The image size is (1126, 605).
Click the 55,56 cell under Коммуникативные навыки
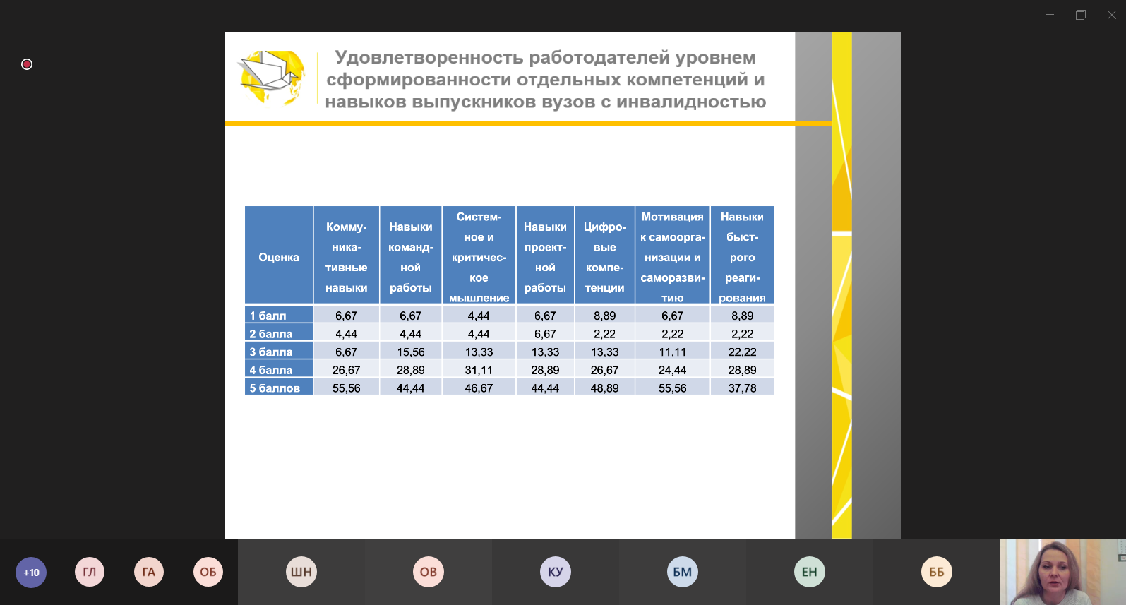pyautogui.click(x=346, y=388)
